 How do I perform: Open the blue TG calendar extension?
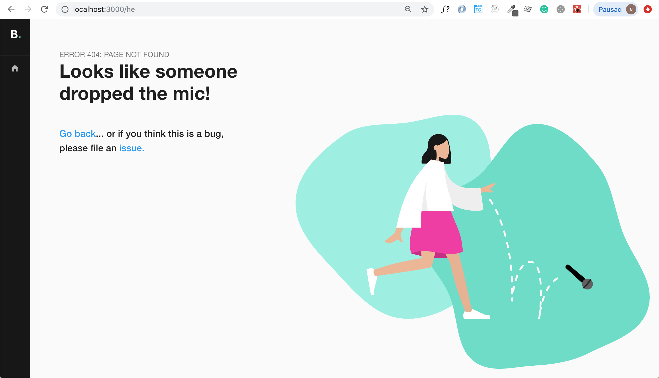click(x=478, y=9)
